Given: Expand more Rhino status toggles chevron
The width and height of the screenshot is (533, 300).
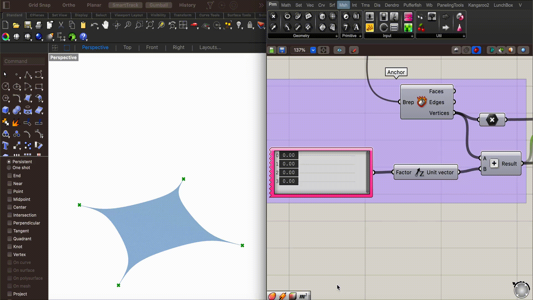Looking at the screenshot, I should pos(261,5).
